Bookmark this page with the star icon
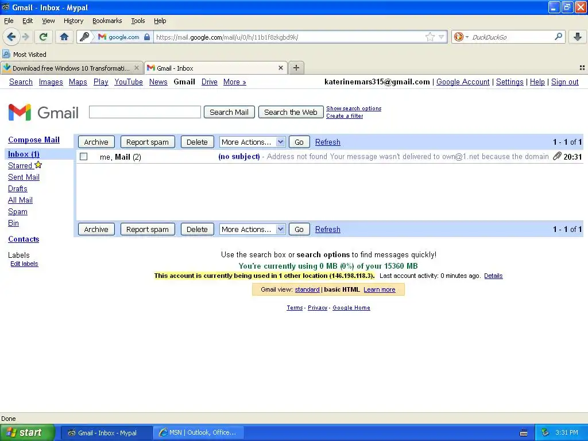The width and height of the screenshot is (588, 441). [x=430, y=37]
